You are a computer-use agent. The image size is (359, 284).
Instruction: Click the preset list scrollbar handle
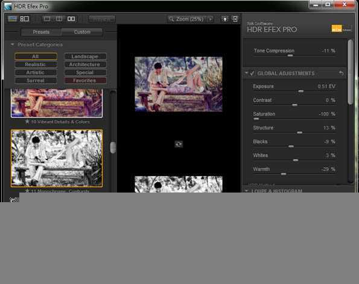pos(113,147)
